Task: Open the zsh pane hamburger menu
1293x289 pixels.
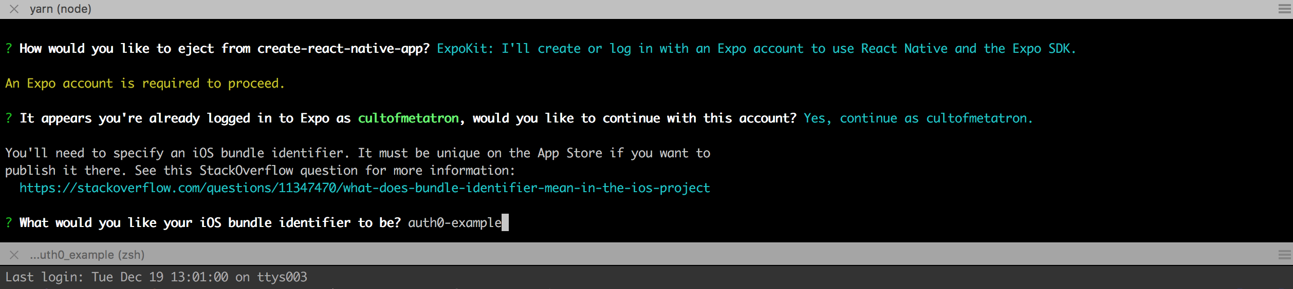Action: click(x=1284, y=255)
